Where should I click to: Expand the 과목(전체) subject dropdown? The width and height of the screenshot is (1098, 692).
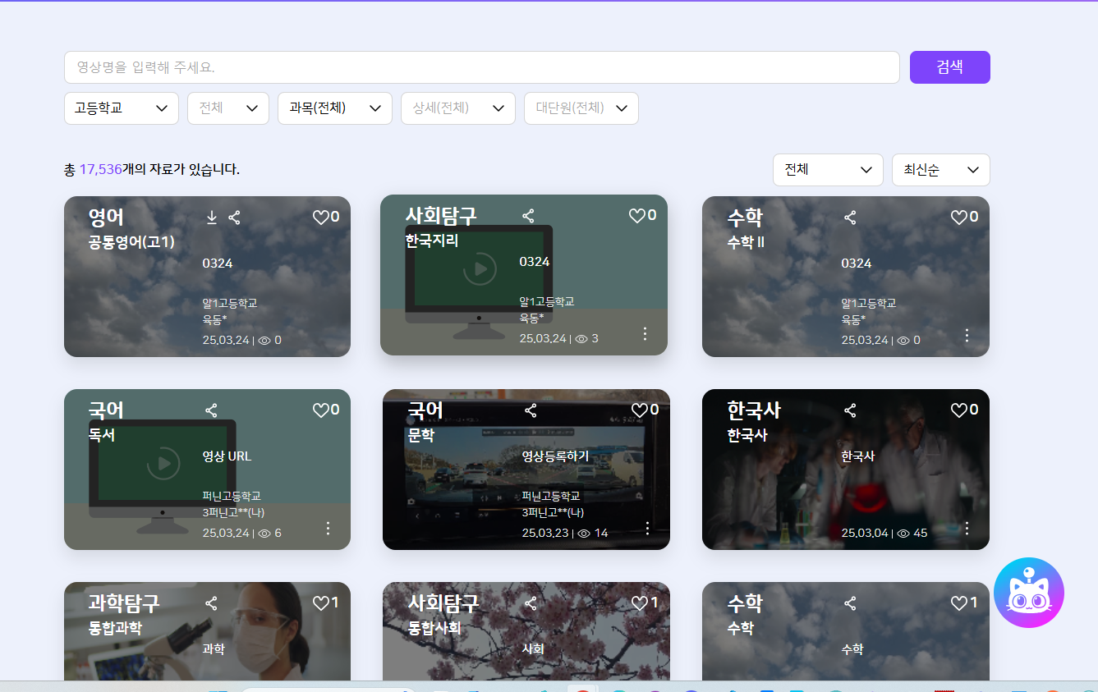335,108
